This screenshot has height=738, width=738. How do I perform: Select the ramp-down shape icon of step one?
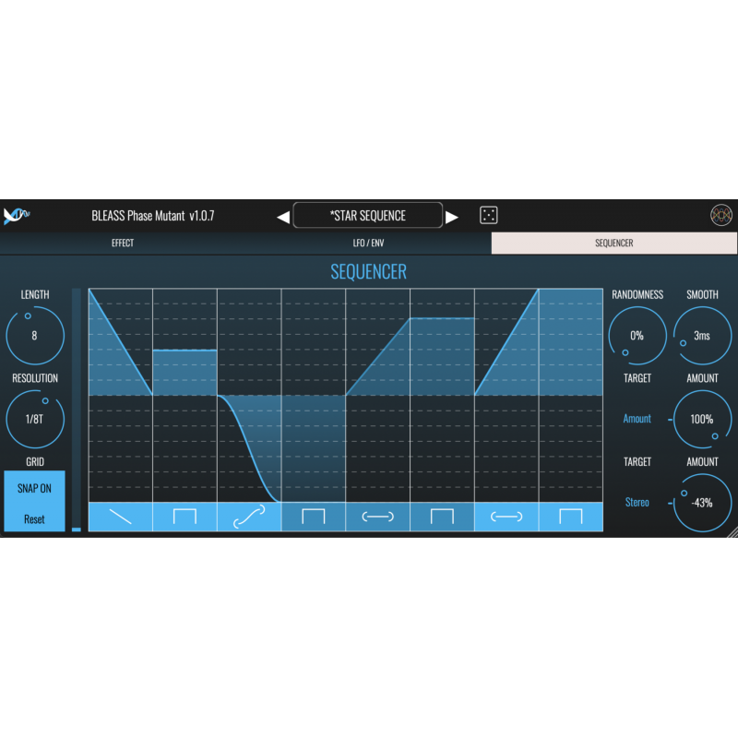click(120, 517)
